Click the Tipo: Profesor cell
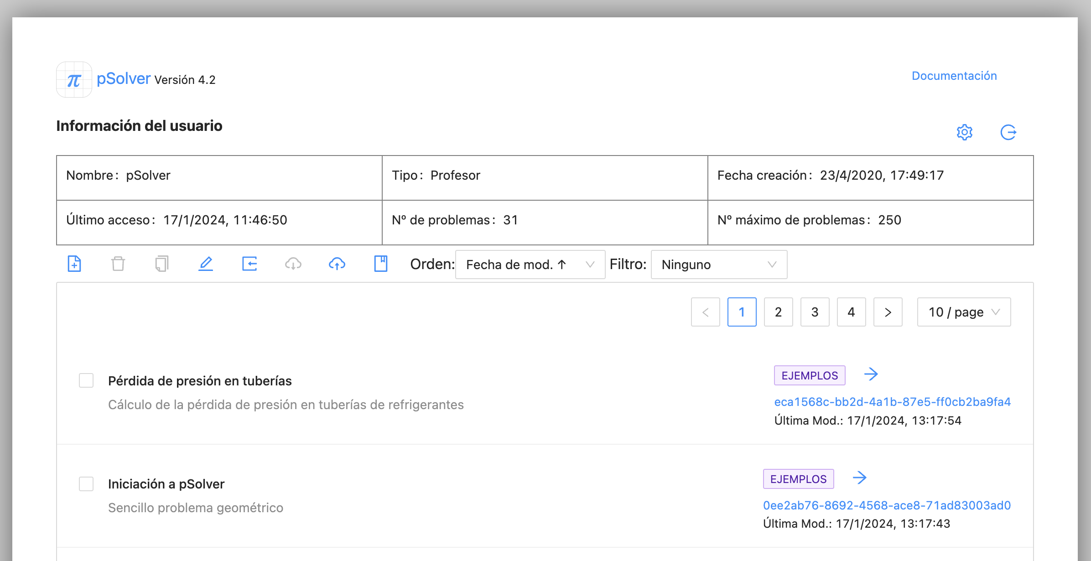Viewport: 1091px width, 561px height. point(545,177)
